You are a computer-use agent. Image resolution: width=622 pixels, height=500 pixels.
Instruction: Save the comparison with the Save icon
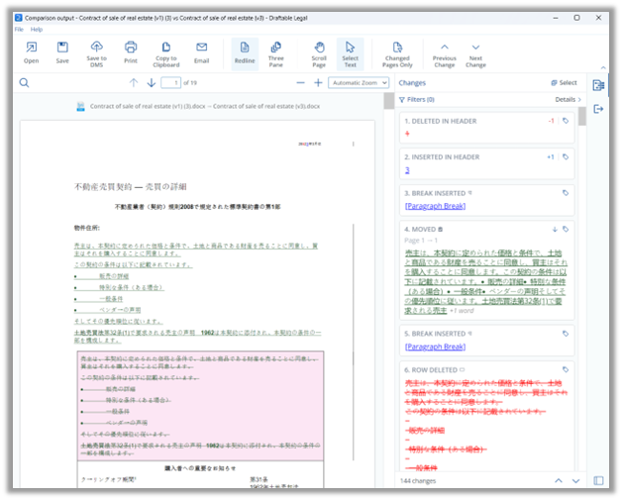tap(62, 52)
